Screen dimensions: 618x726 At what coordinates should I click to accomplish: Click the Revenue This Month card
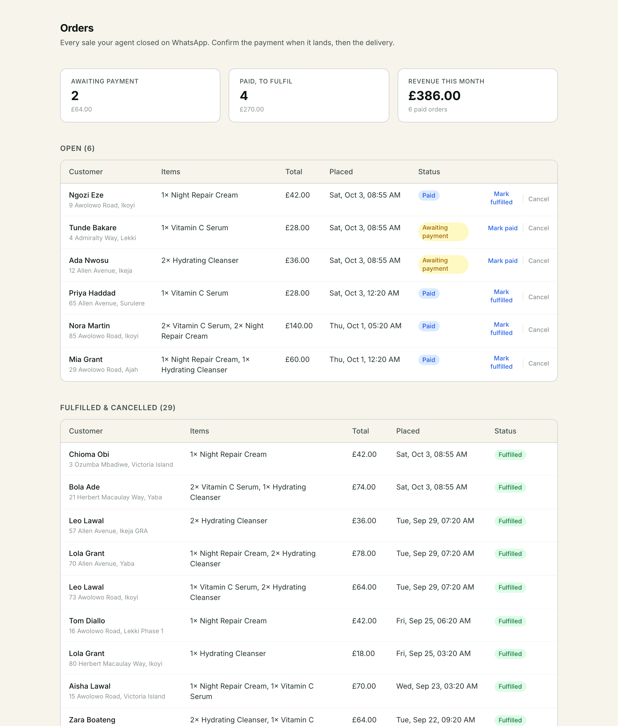(477, 95)
